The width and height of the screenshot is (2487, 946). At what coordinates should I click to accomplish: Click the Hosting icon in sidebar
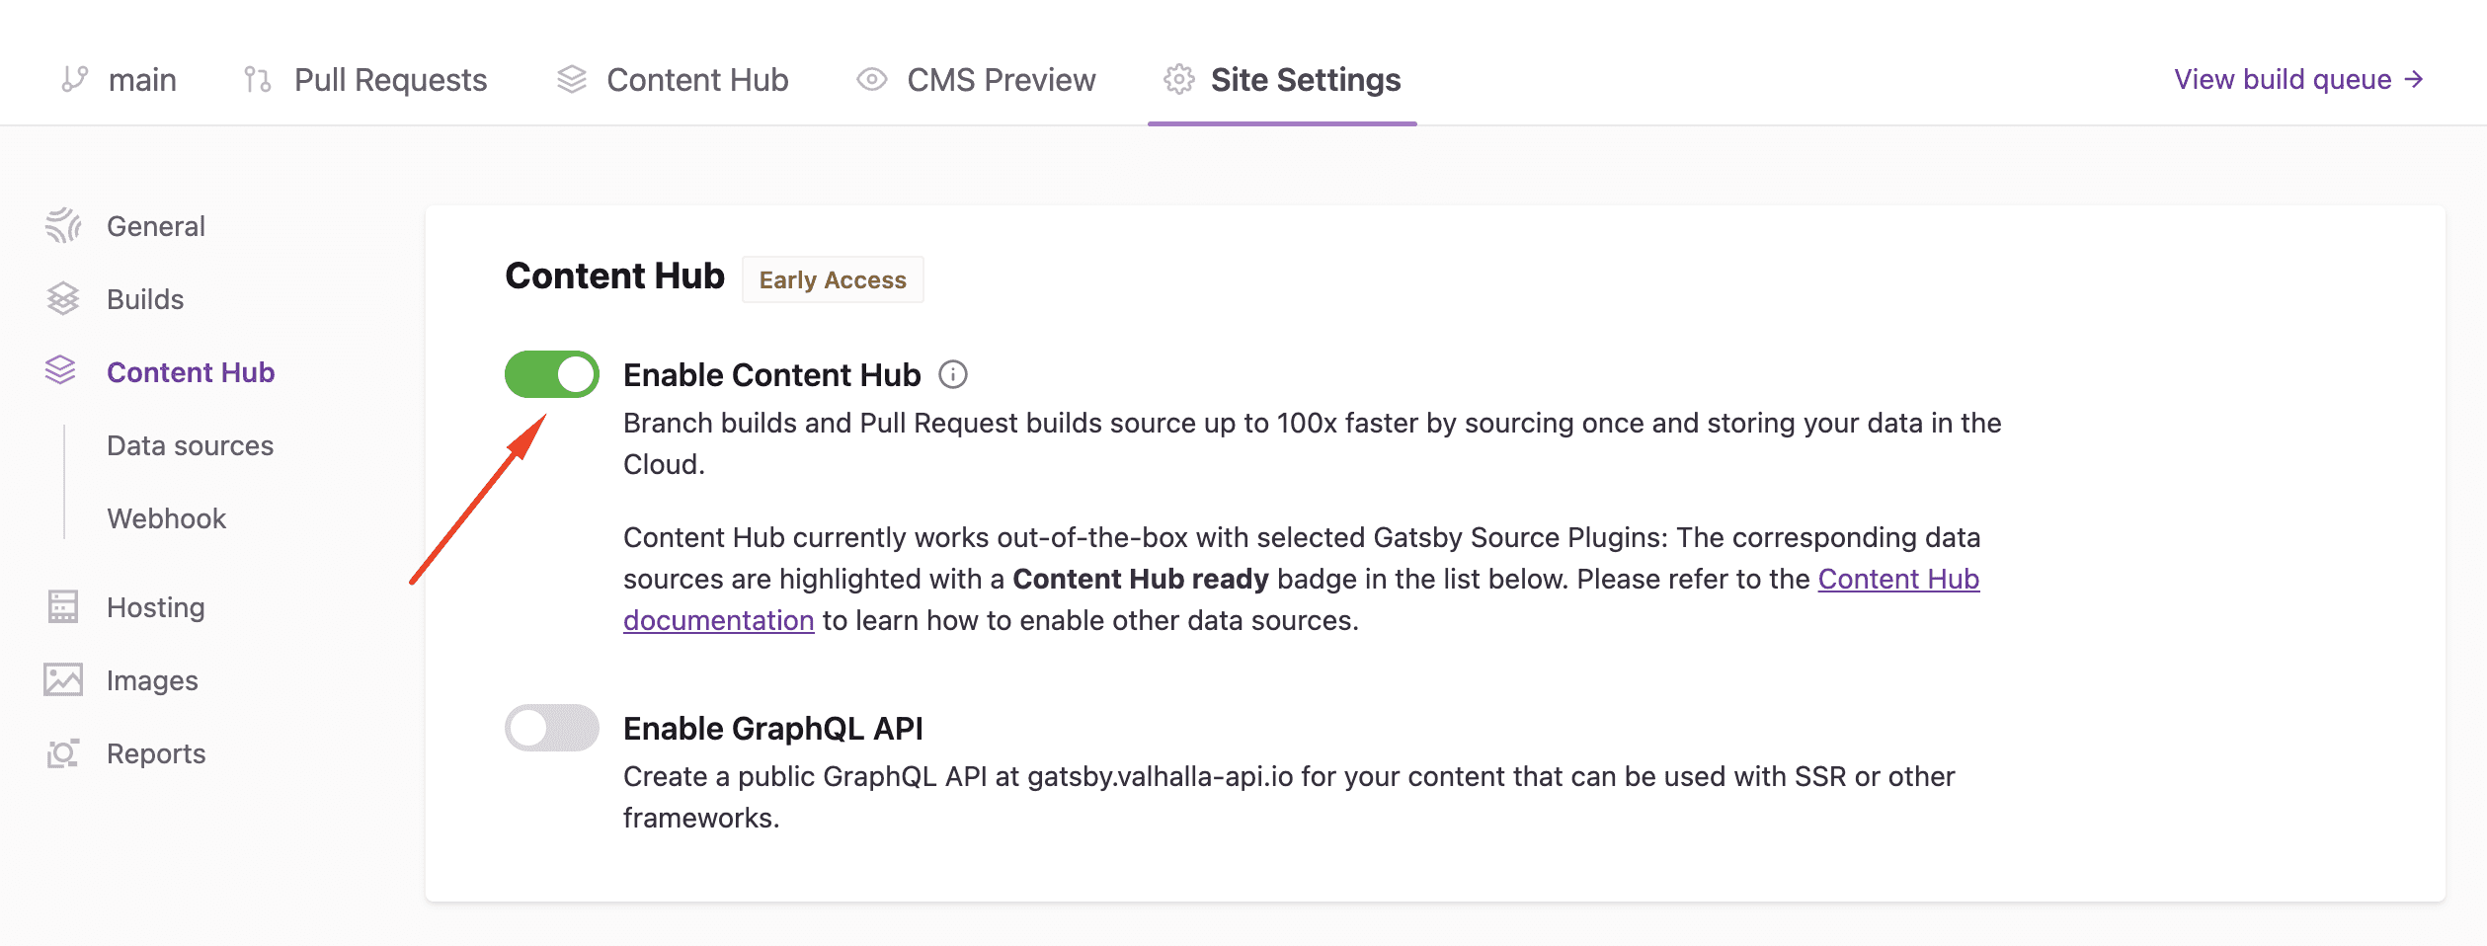[x=62, y=607]
